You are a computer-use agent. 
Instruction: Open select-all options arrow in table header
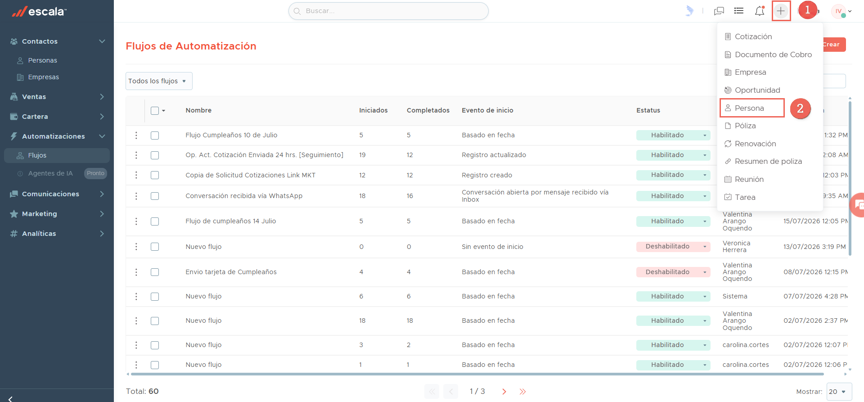coord(163,111)
